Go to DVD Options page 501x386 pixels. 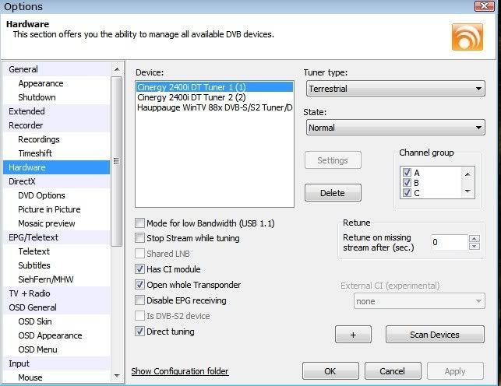(41, 195)
